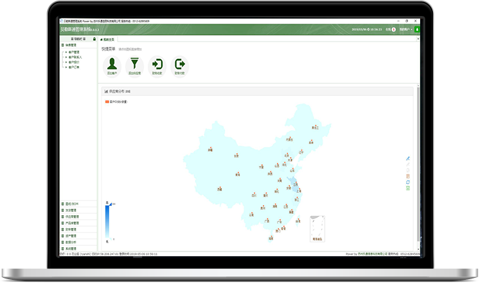The width and height of the screenshot is (479, 283).
Task: Open the 客户联系人 tree item
Action: (75, 57)
